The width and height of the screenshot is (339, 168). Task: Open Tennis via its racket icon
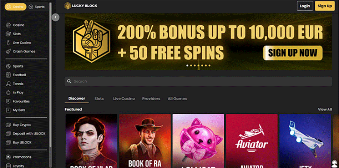8,84
